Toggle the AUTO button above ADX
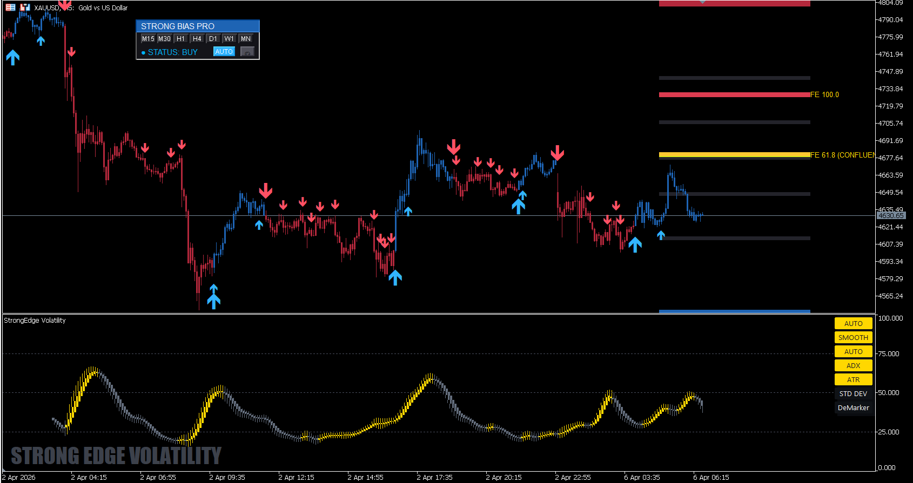This screenshot has height=483, width=913. (x=854, y=351)
